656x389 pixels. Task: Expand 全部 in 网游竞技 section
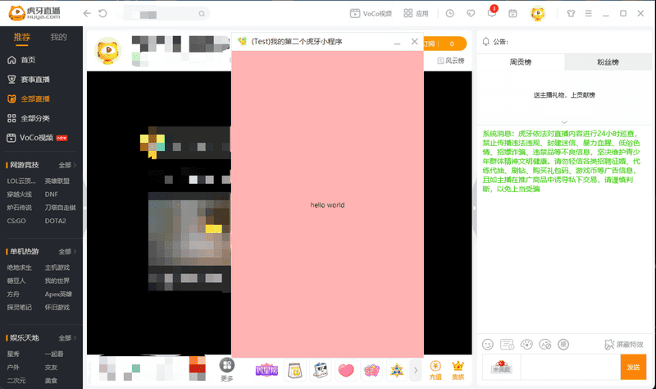(x=68, y=165)
